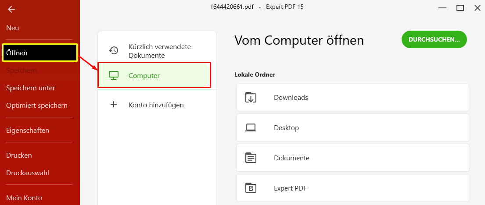The height and width of the screenshot is (205, 485).
Task: Click the recent documents clock icon
Action: pos(114,50)
